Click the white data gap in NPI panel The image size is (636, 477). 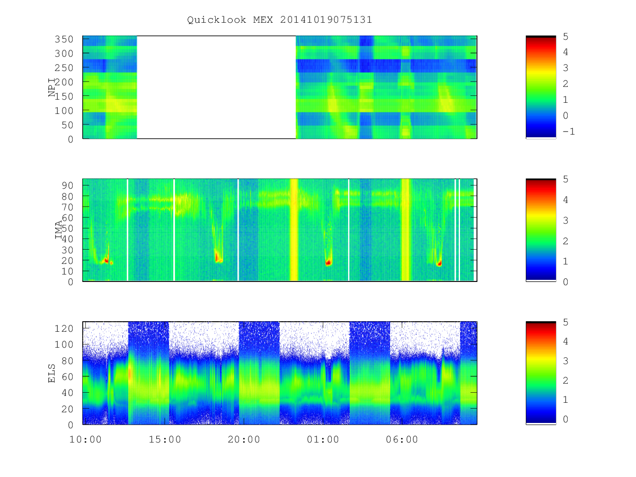(216, 87)
